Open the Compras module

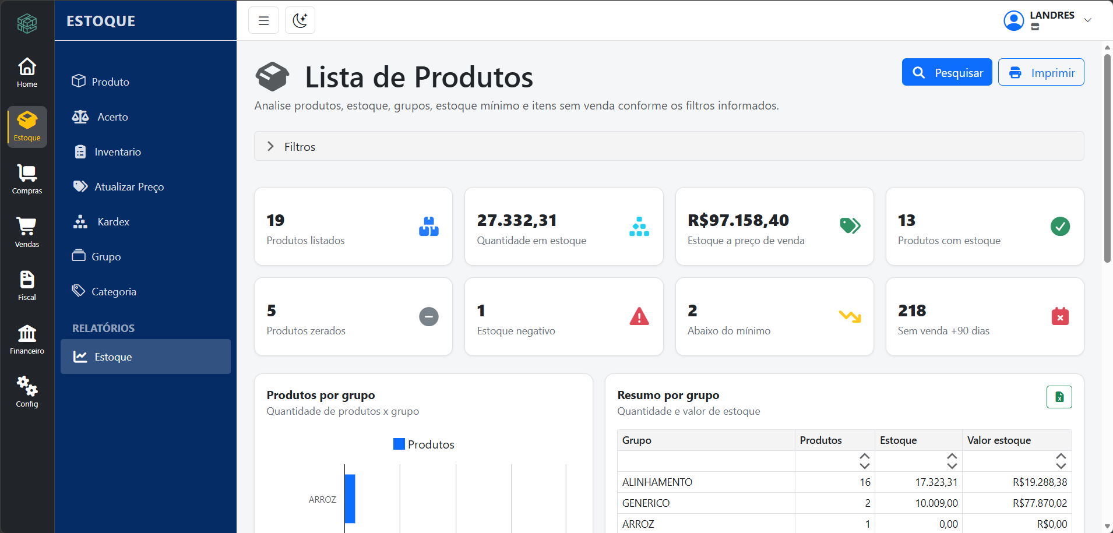pyautogui.click(x=27, y=180)
